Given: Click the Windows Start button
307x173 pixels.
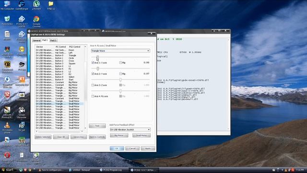Looking at the screenshot, I should click(x=8, y=170).
